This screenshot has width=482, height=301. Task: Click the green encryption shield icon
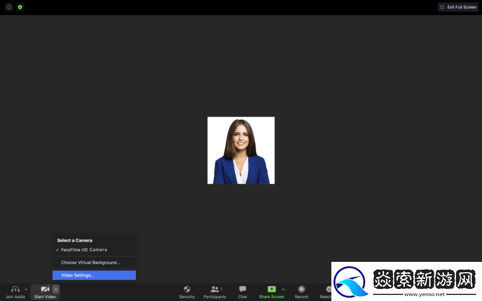coord(20,7)
